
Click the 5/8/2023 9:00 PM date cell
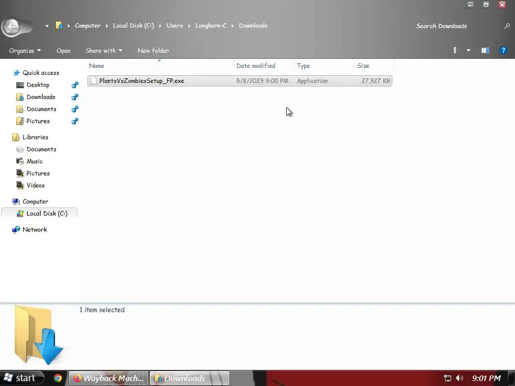262,81
